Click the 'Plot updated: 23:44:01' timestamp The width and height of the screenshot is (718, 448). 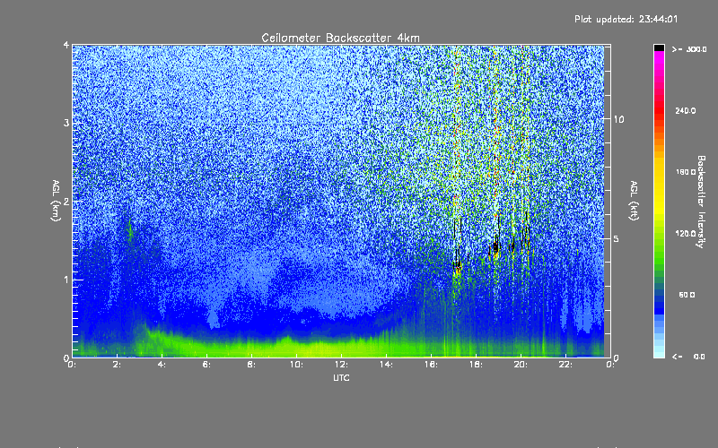[626, 19]
